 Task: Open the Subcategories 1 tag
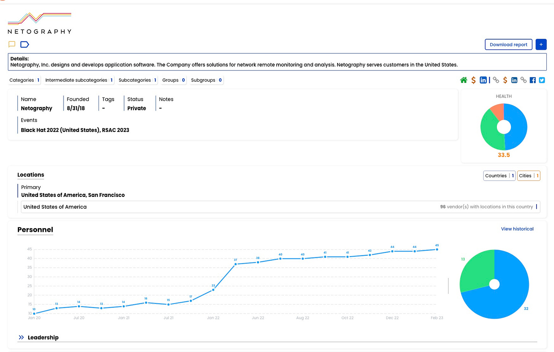click(137, 80)
